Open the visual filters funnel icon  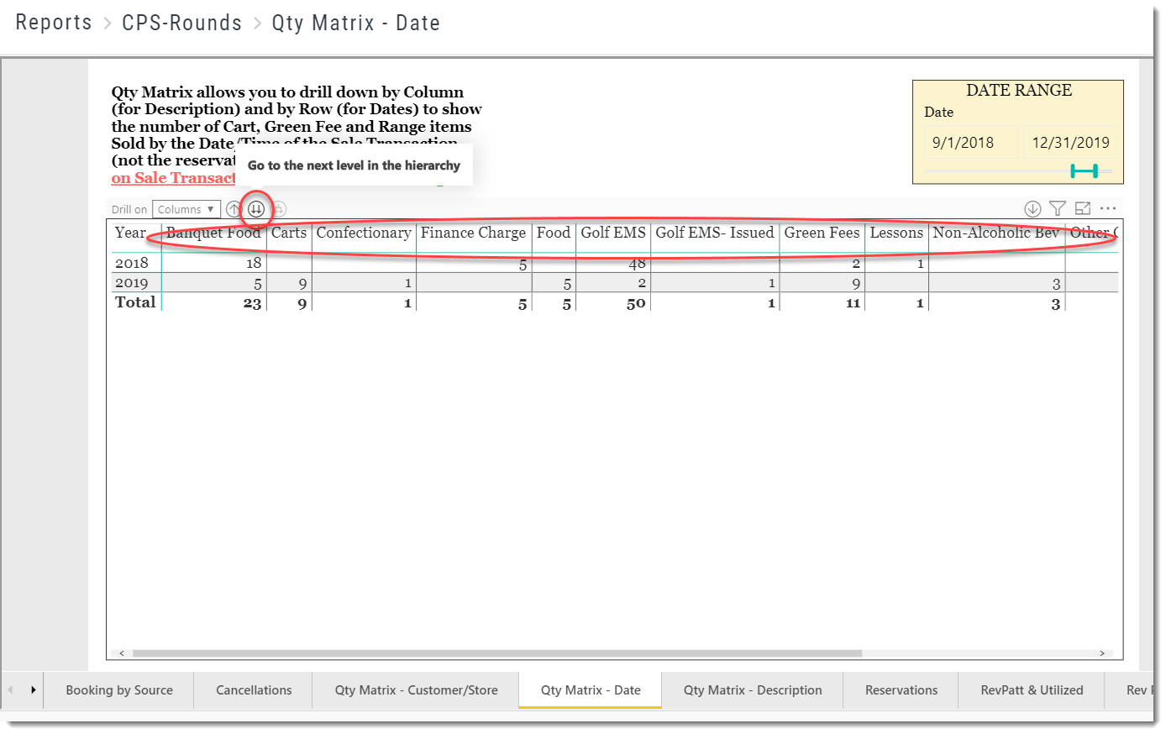[1055, 208]
